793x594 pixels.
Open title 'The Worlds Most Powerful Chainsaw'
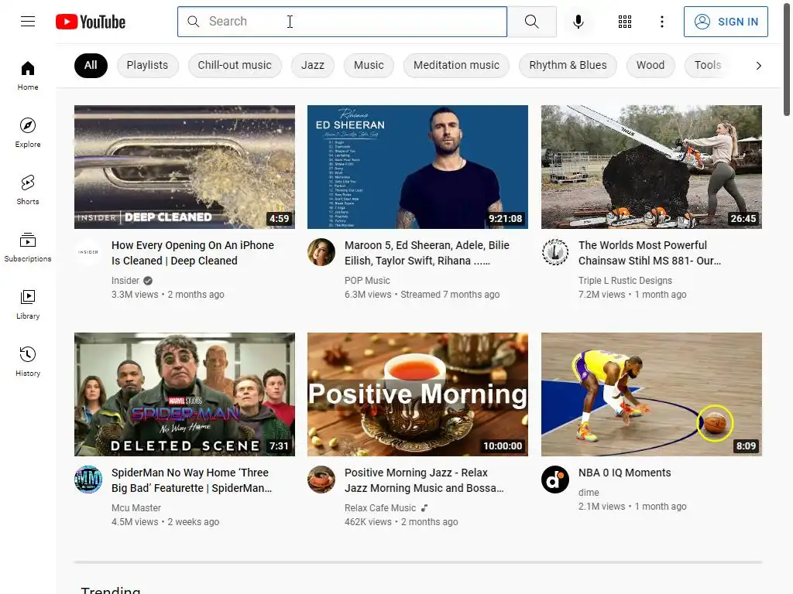(650, 253)
